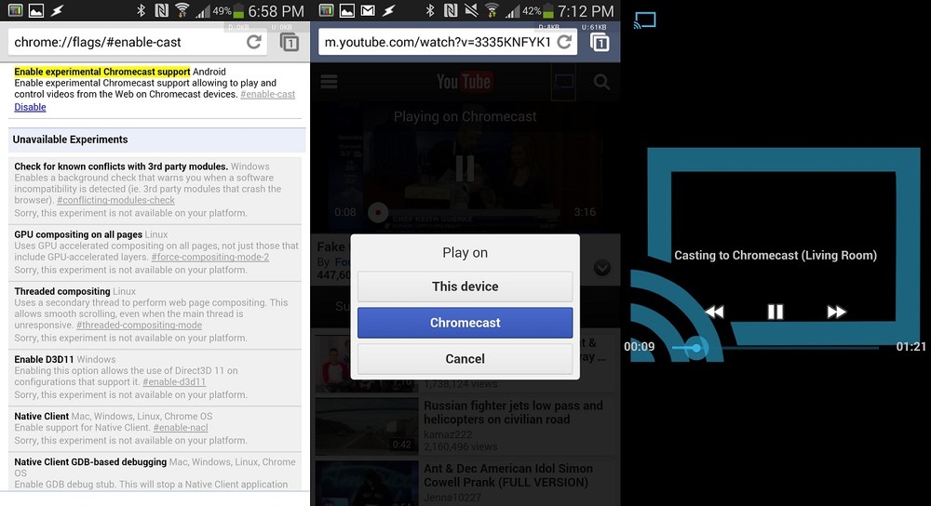931x506 pixels.
Task: Click the 01:21 total duration label
Action: pos(911,346)
